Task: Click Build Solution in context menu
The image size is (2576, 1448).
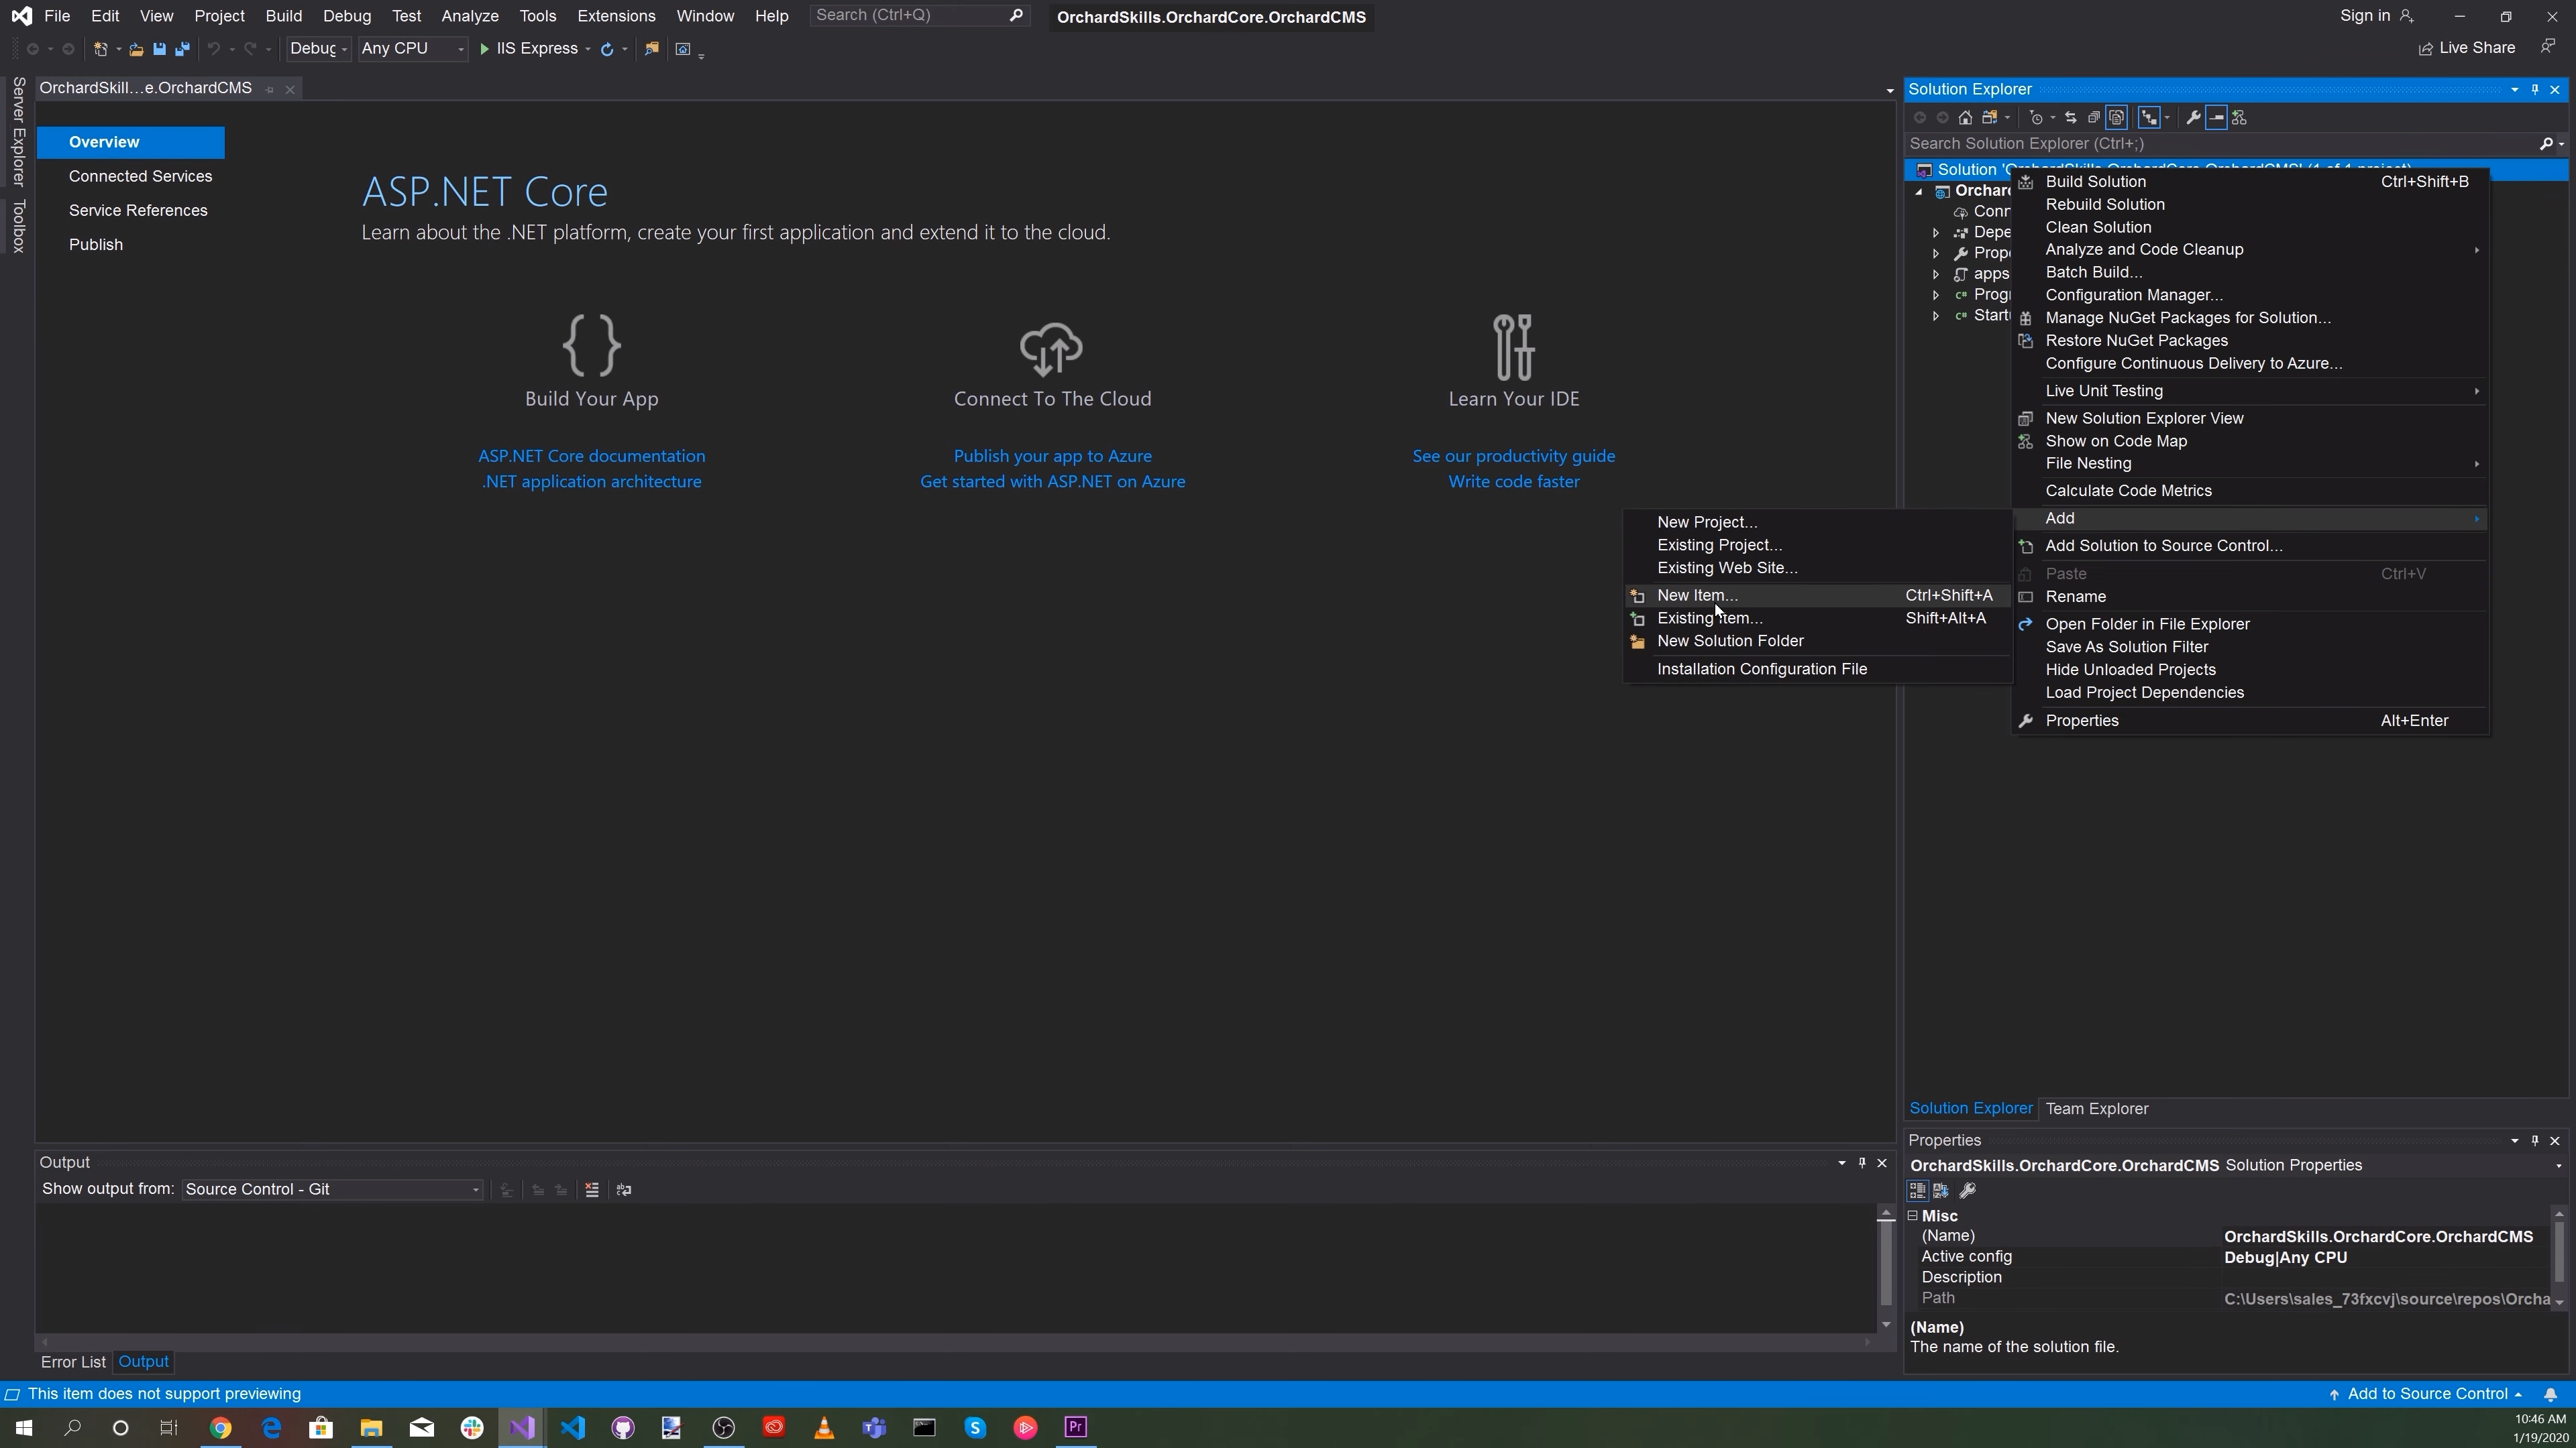Action: (2250, 182)
